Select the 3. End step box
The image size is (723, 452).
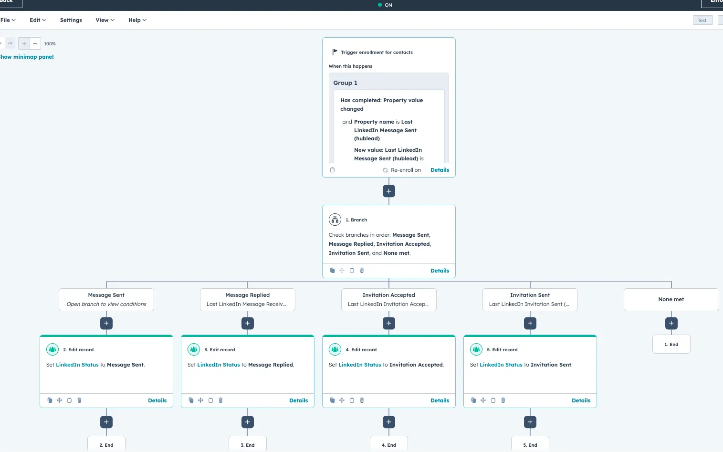(248, 444)
